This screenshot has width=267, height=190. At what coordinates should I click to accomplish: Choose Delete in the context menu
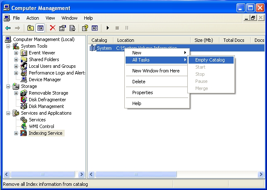click(157, 82)
